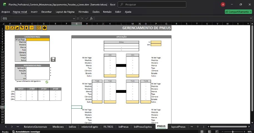Click the oil drop icon in header
Image resolution: width=254 pixels, height=133 pixels.
point(27,28)
